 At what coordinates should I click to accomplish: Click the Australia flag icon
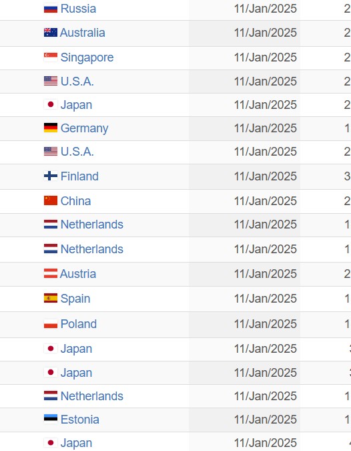[51, 33]
